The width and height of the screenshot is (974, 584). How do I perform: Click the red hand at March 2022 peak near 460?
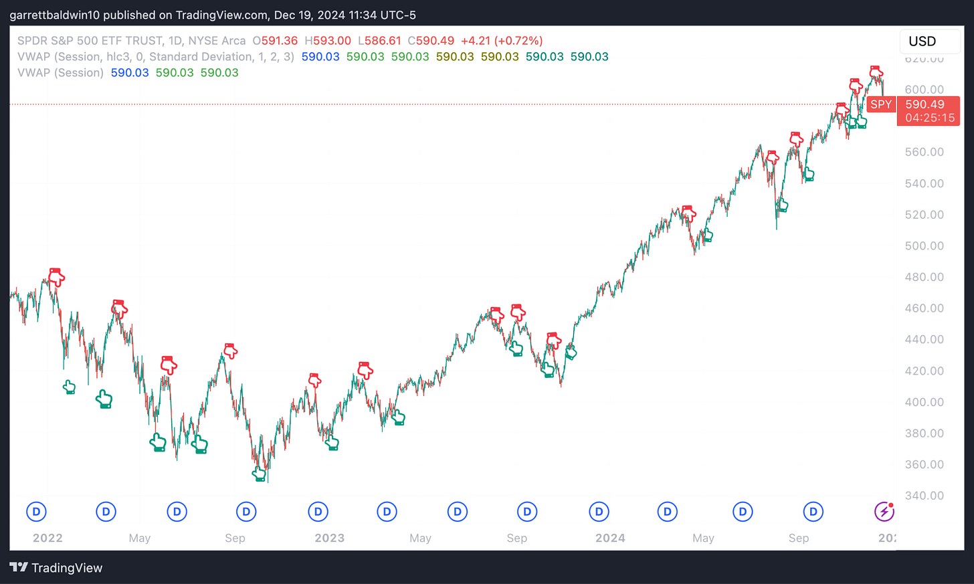click(119, 308)
